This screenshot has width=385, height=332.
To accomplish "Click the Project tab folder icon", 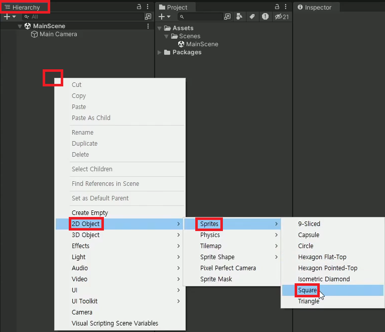I will 162,7.
